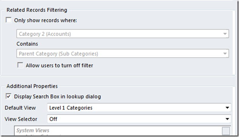This screenshot has height=137, width=239.
Task: Click the 'Related Records Filtering' group heading
Action: click(37, 10)
